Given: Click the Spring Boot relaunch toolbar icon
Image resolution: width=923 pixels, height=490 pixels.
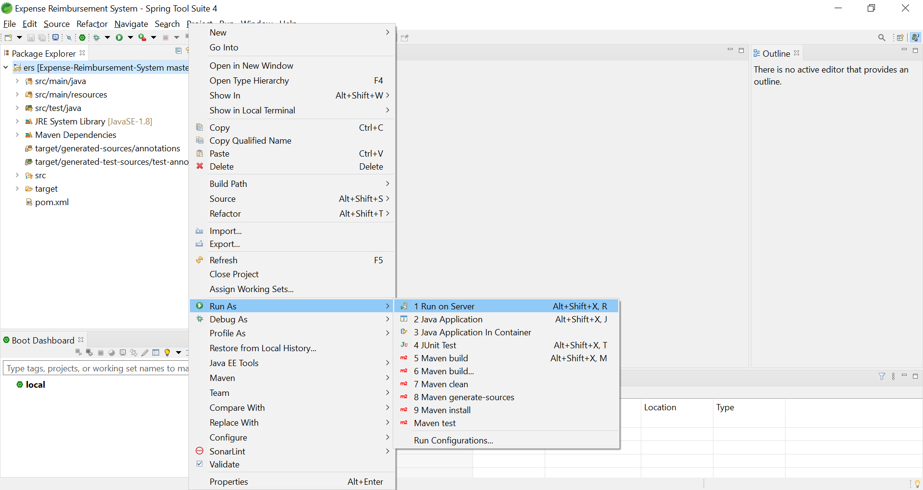Looking at the screenshot, I should click(83, 37).
